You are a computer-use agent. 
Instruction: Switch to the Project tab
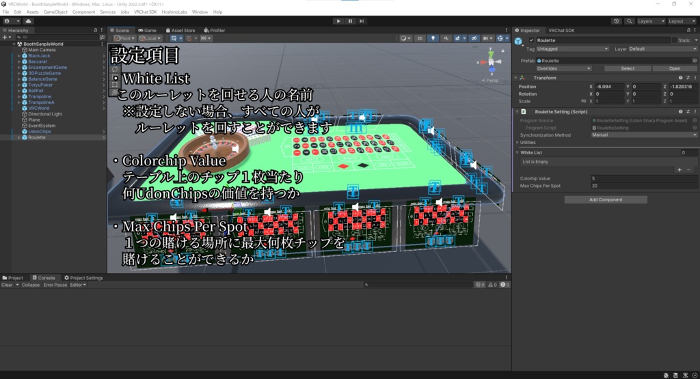12,278
